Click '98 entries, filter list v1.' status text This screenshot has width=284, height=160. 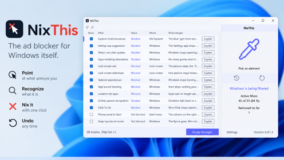[x=102, y=132]
